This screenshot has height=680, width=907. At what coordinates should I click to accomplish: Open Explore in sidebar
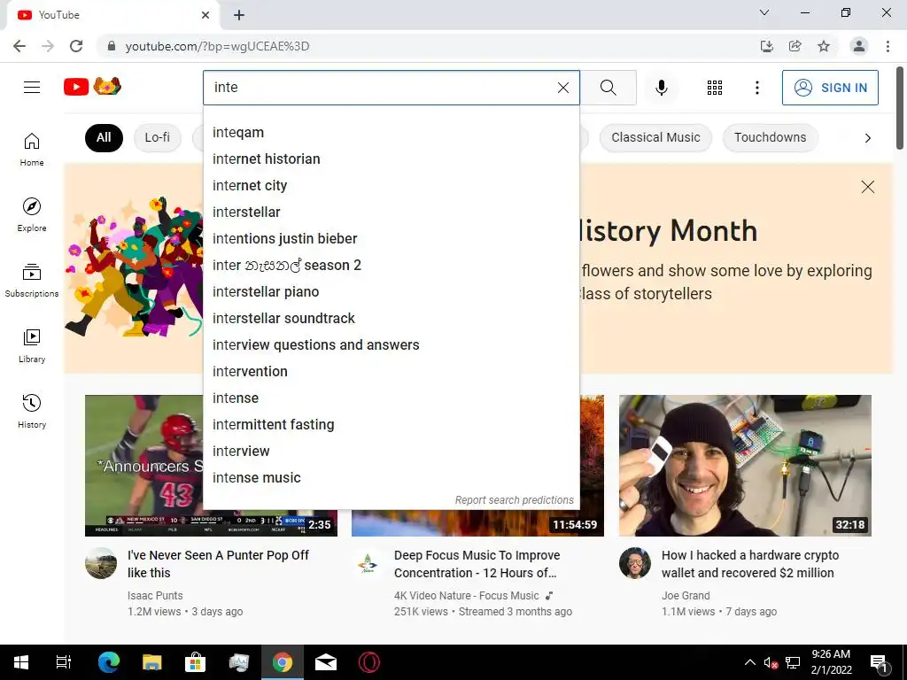coord(32,214)
